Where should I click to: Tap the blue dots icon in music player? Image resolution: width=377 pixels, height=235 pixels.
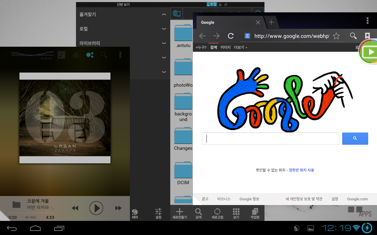click(x=90, y=55)
